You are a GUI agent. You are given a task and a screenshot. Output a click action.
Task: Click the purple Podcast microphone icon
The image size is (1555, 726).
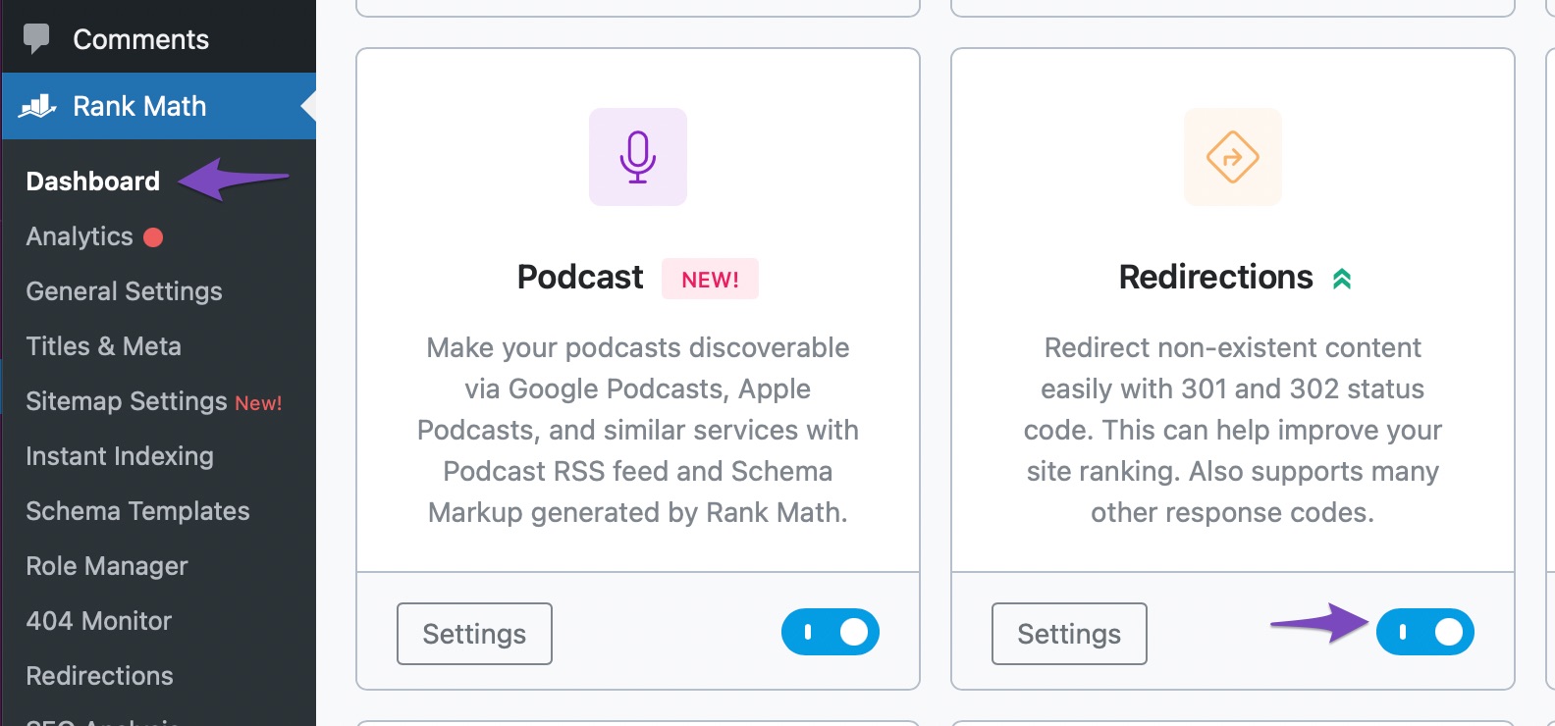(x=638, y=157)
